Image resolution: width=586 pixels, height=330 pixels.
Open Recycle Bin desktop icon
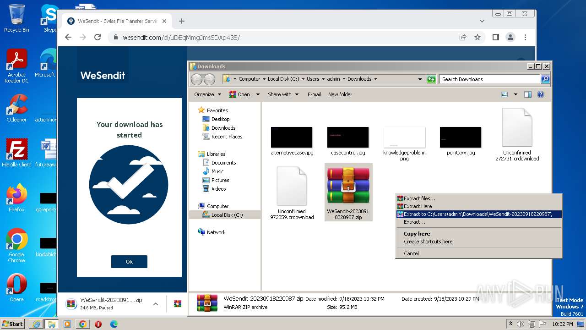(x=16, y=18)
